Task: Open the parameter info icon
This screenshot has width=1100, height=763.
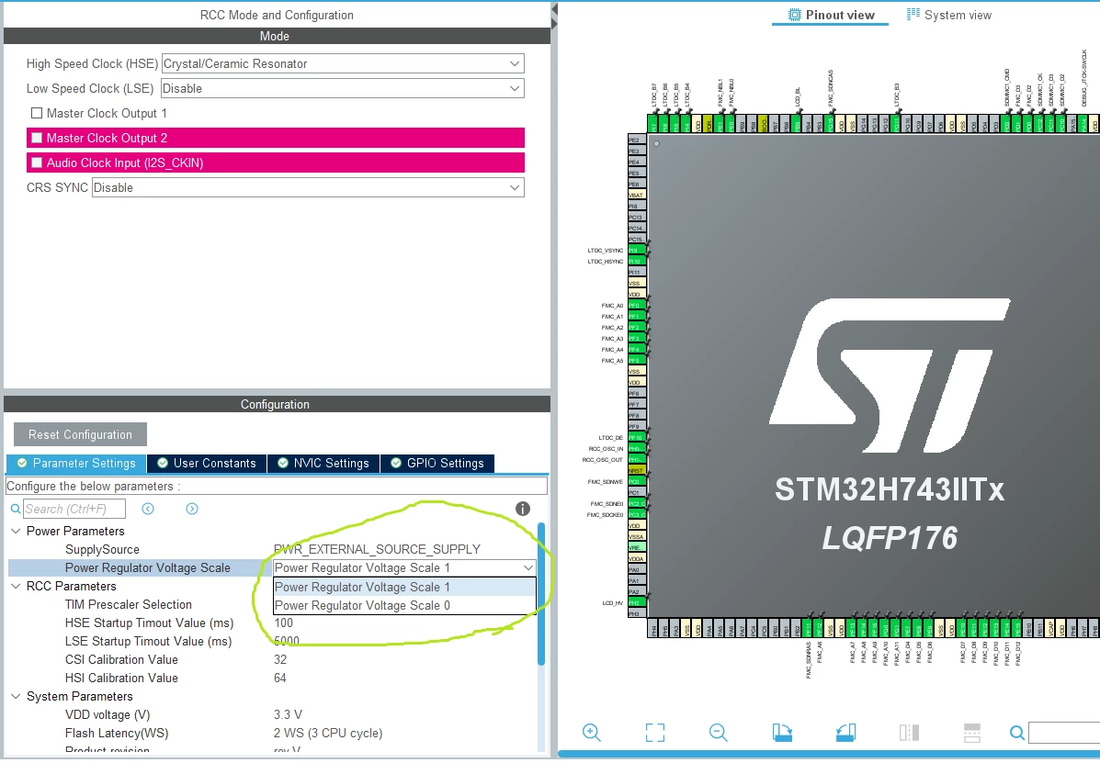Action: (x=523, y=509)
